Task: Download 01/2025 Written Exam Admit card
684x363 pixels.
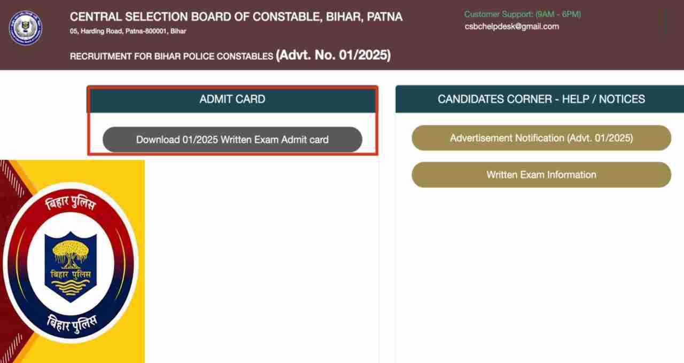Action: coord(232,139)
